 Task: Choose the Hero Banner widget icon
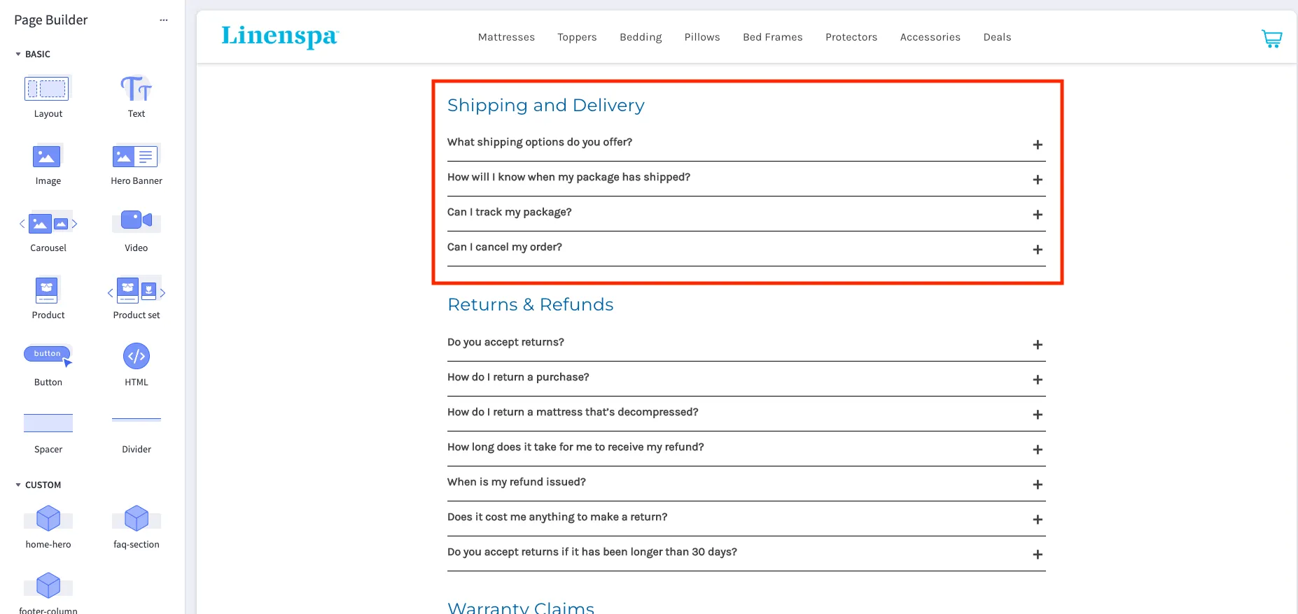(136, 156)
